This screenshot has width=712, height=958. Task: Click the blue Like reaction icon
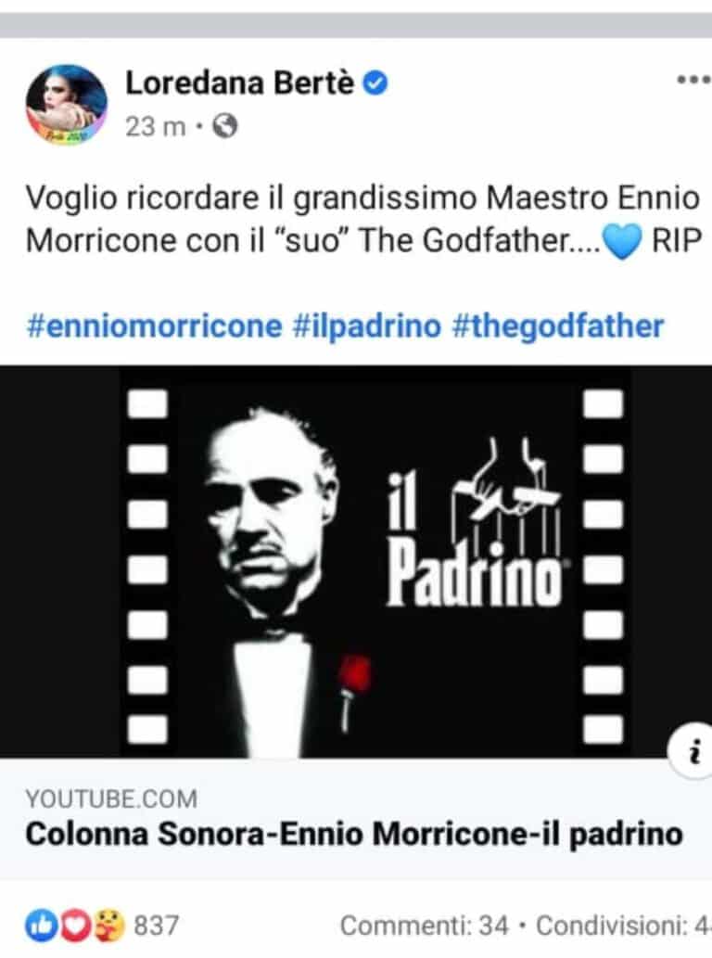[41, 926]
